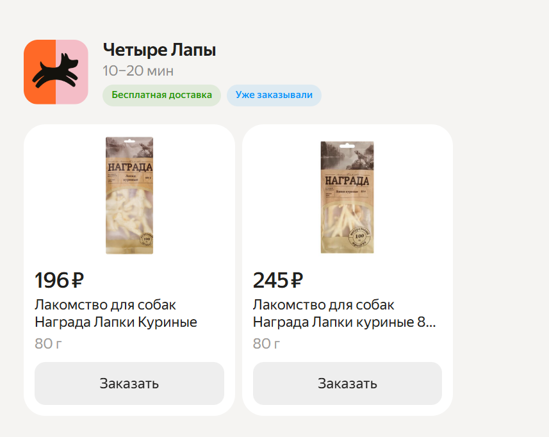The image size is (549, 437).
Task: Open the Четыре Лапы store title
Action: [x=160, y=50]
